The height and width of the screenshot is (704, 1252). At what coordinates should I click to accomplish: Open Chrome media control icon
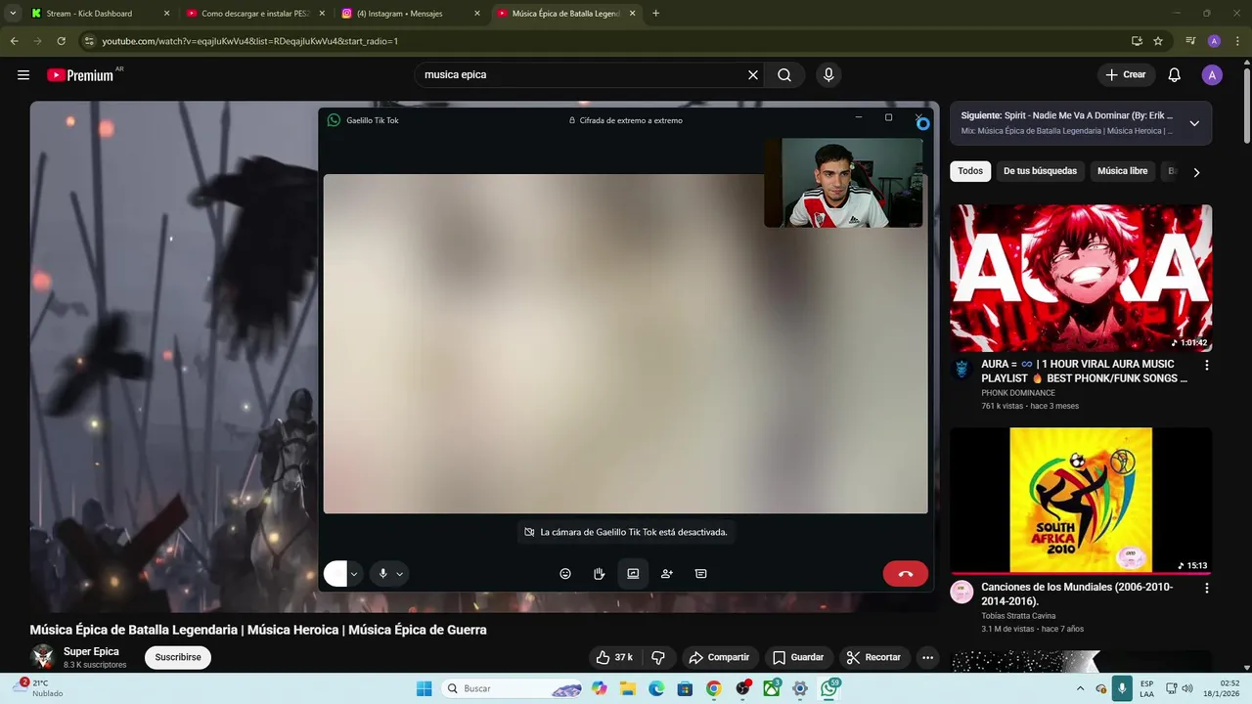(x=1190, y=41)
